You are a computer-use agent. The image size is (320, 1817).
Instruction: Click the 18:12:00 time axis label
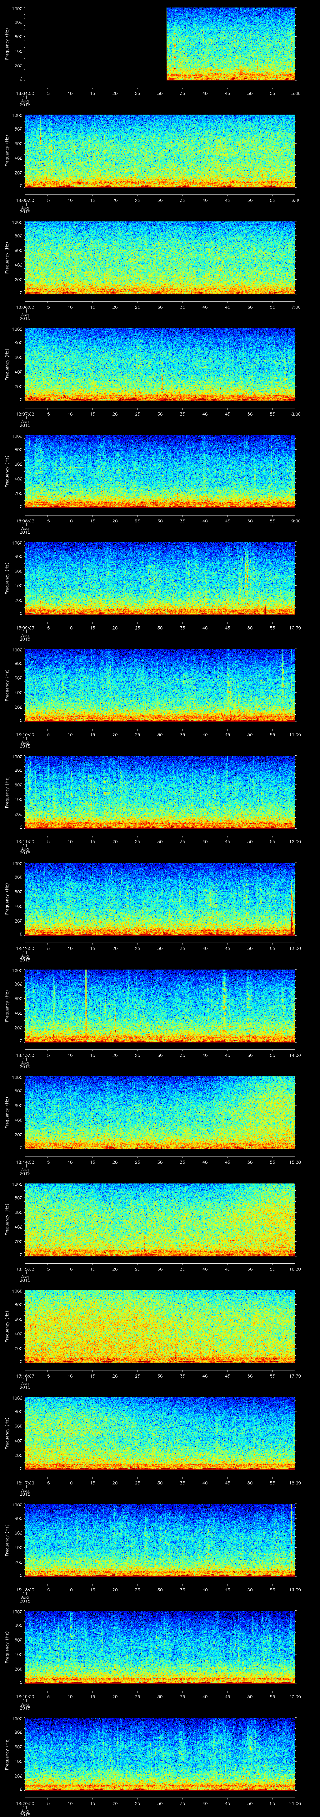(25, 948)
